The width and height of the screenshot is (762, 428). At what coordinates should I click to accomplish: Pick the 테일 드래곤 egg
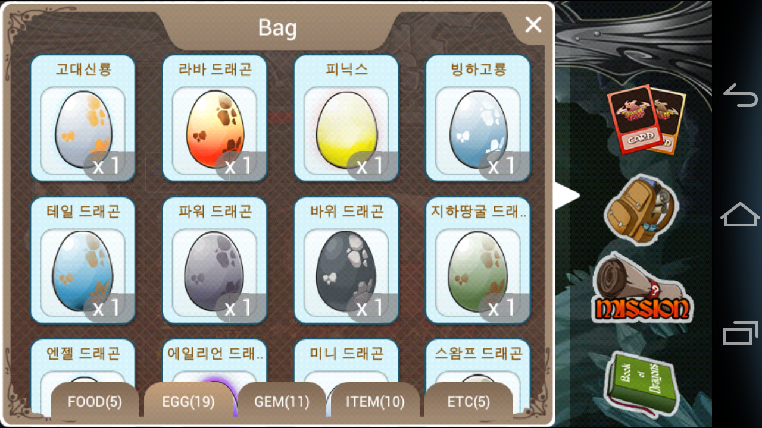[x=83, y=260]
